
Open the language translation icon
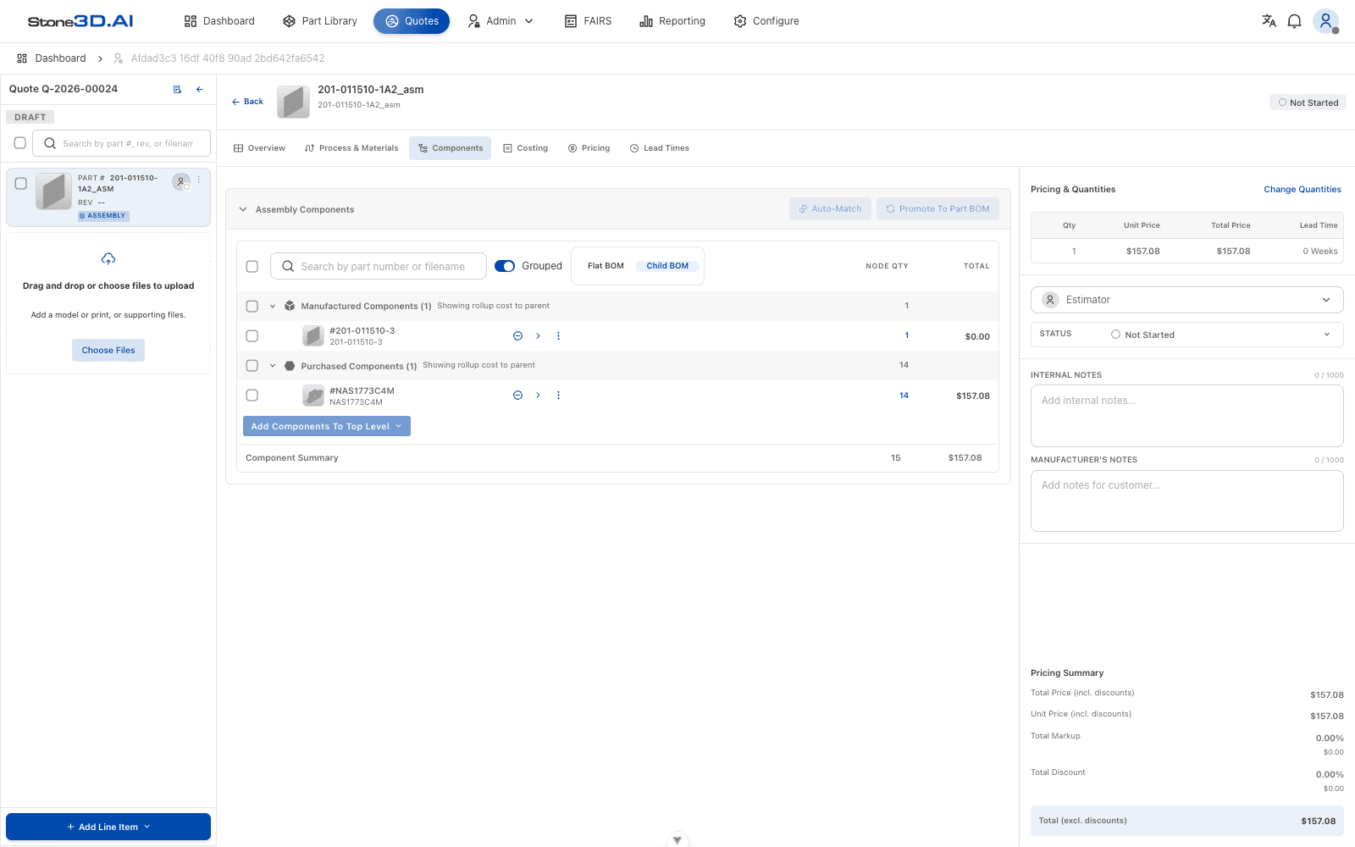coord(1269,21)
